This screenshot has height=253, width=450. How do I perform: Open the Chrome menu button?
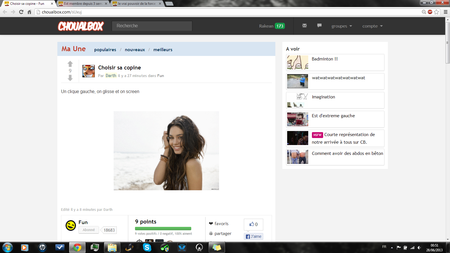coord(445,12)
